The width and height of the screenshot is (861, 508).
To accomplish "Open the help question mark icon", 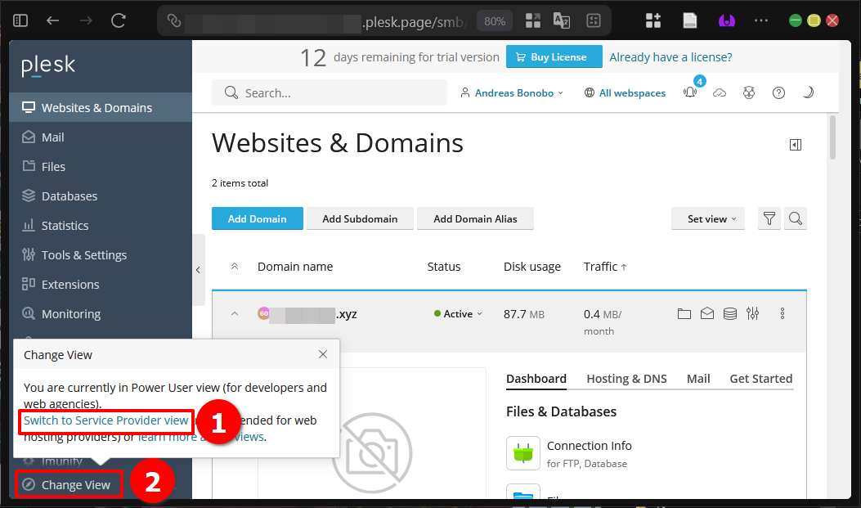I will tap(778, 92).
